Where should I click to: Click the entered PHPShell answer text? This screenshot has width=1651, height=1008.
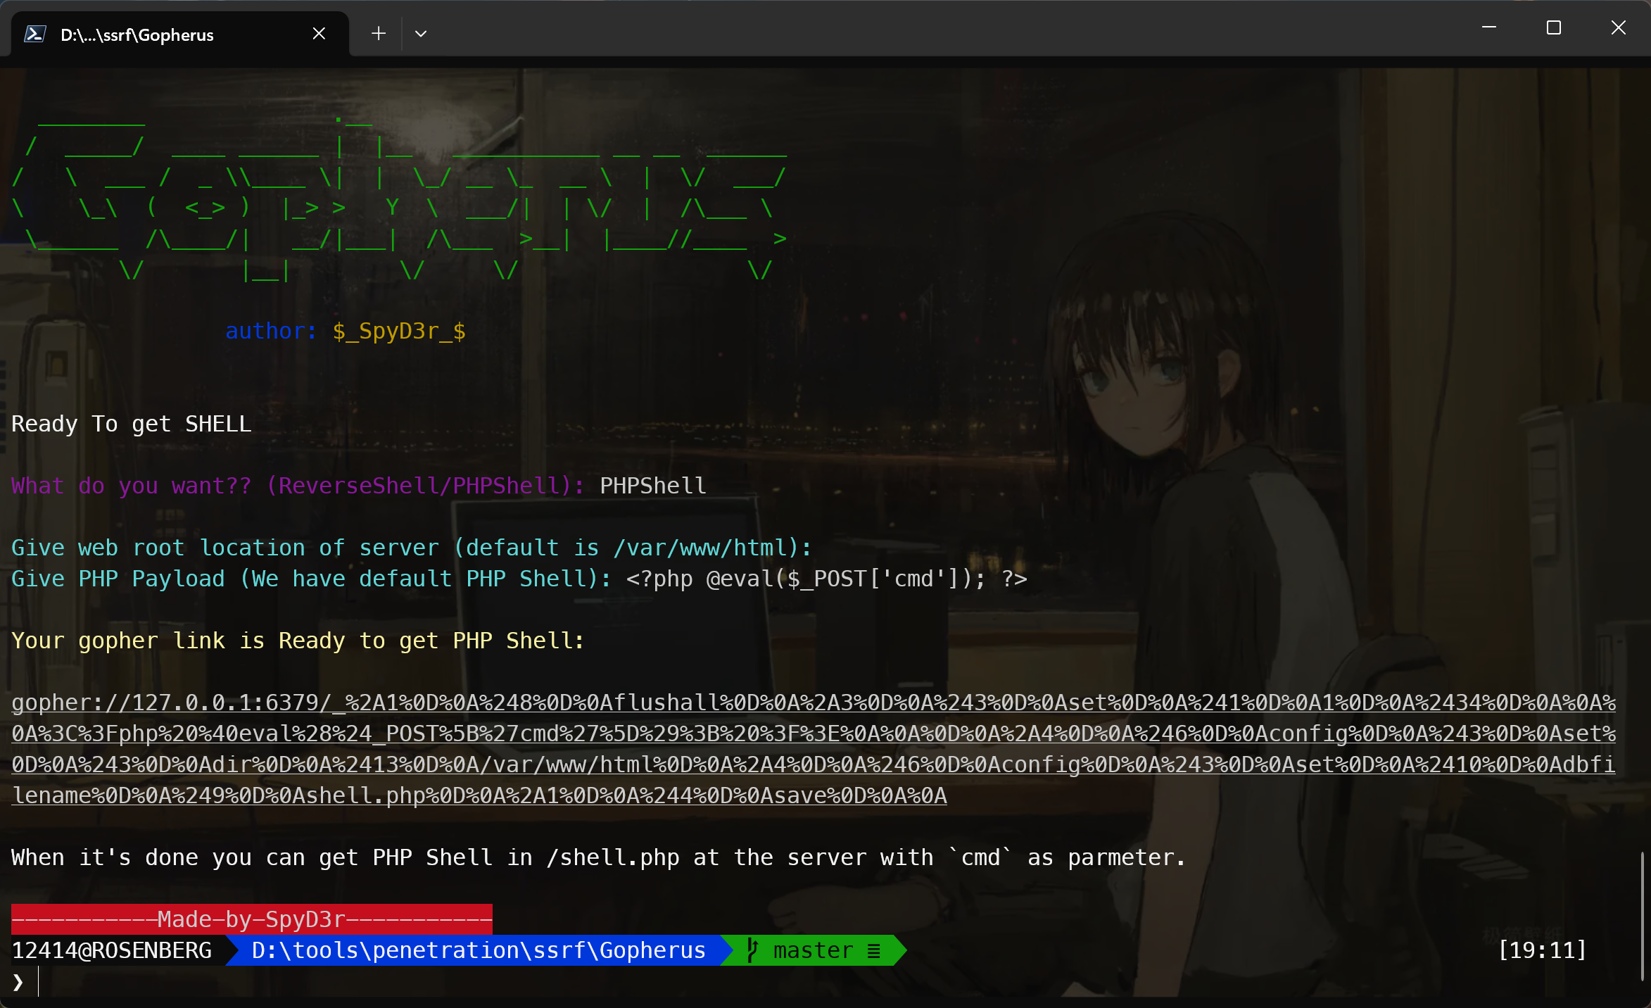(x=652, y=486)
